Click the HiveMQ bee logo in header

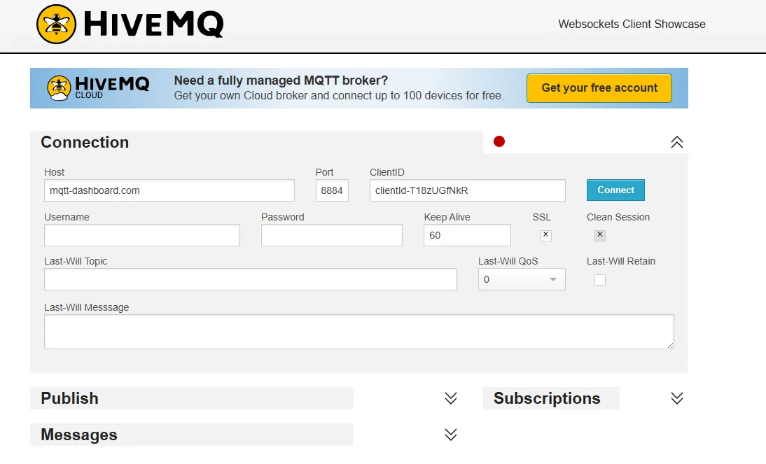56,24
